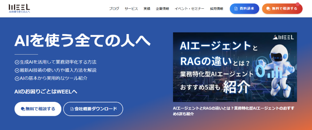The width and height of the screenshot is (312, 130).
Task: Open the サービス menu item
Action: 131,9
